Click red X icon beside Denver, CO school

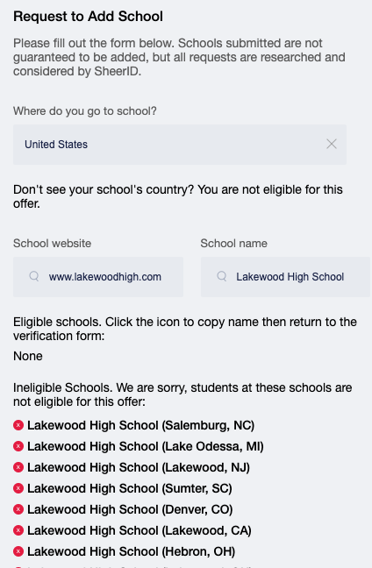coord(18,509)
